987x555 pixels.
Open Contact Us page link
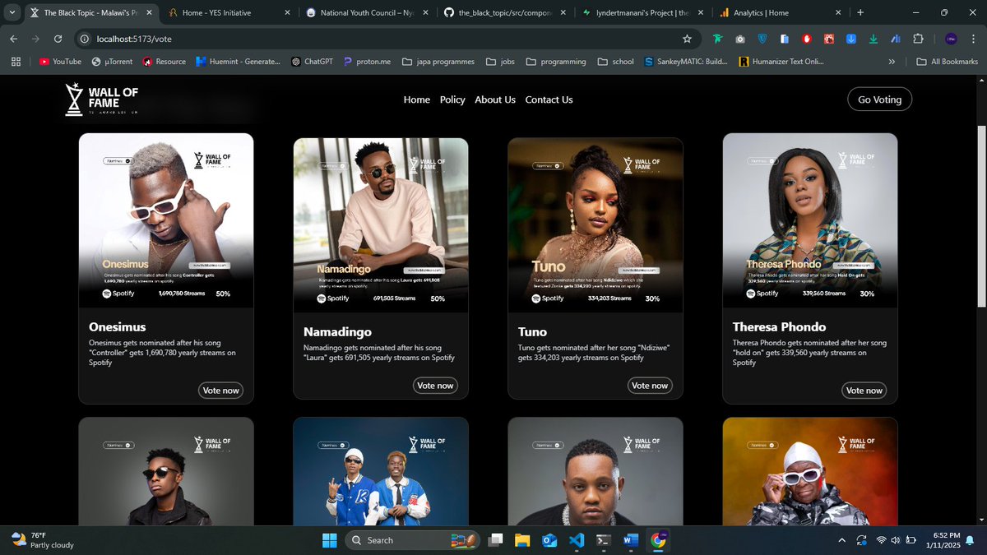pos(549,99)
